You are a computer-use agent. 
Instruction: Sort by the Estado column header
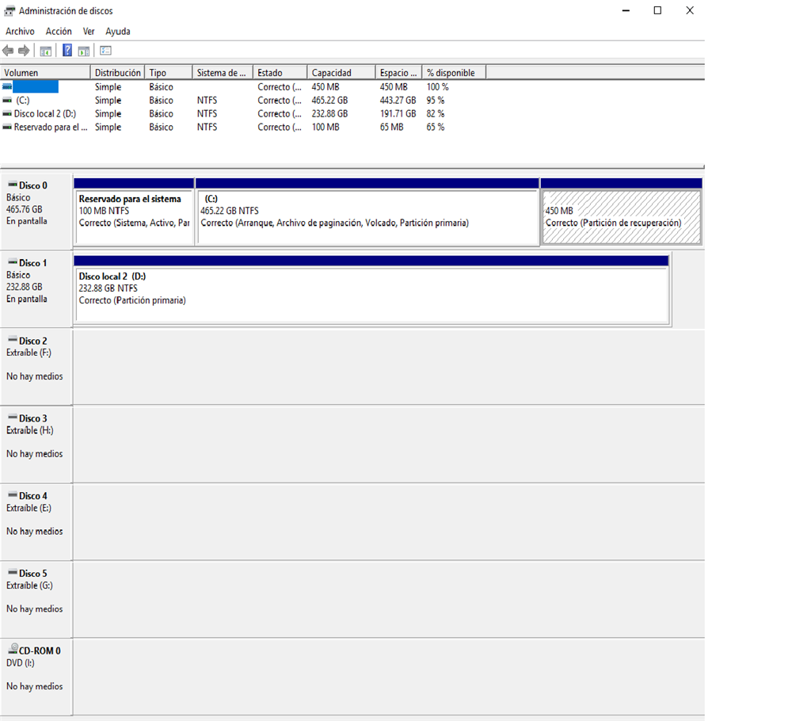tap(280, 72)
